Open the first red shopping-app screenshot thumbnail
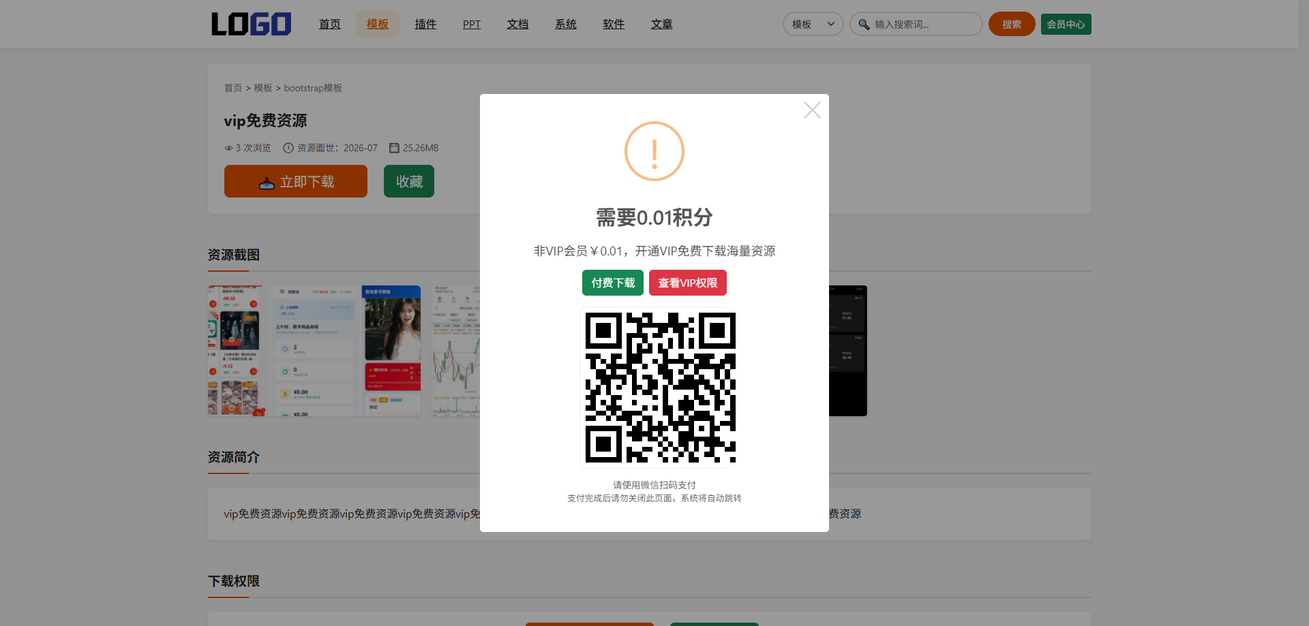The image size is (1309, 626). coord(236,351)
